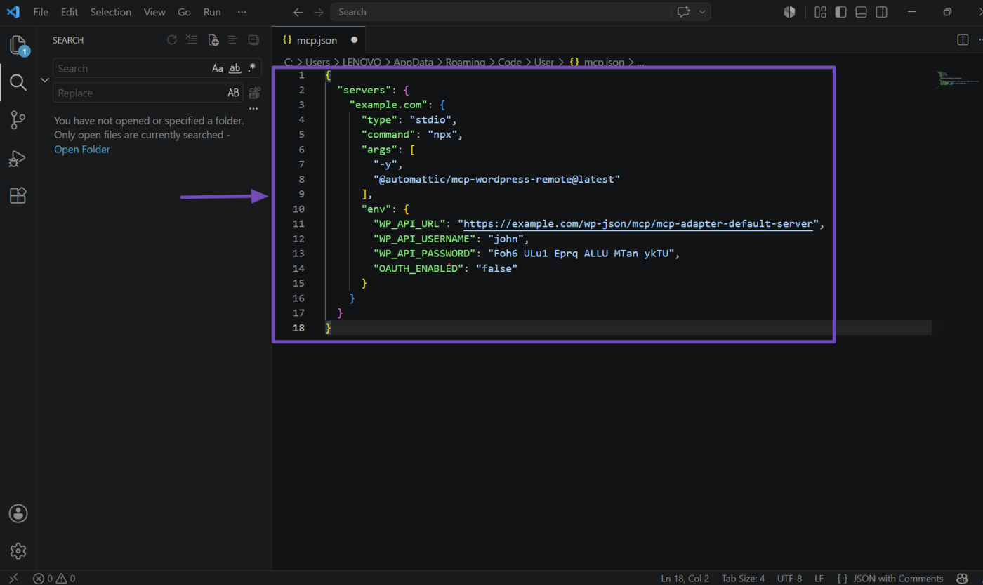Viewport: 983px width, 585px height.
Task: Open the Extensions view
Action: pos(18,196)
